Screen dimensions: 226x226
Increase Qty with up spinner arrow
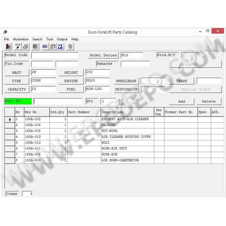pyautogui.click(x=120, y=100)
